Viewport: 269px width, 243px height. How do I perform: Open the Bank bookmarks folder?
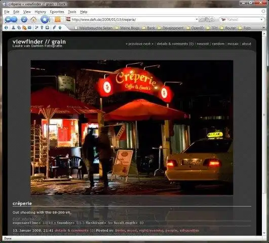tap(149, 28)
